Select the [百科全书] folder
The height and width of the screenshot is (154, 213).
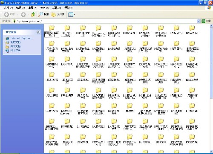[176, 30]
